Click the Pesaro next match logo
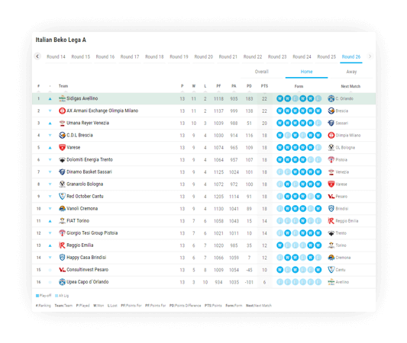Screen dimensions: 407x343 331,197
